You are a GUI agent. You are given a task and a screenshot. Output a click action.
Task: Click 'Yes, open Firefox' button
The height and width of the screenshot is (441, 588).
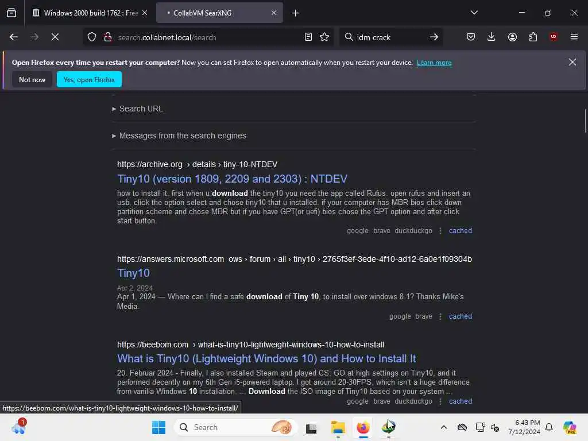pos(89,79)
